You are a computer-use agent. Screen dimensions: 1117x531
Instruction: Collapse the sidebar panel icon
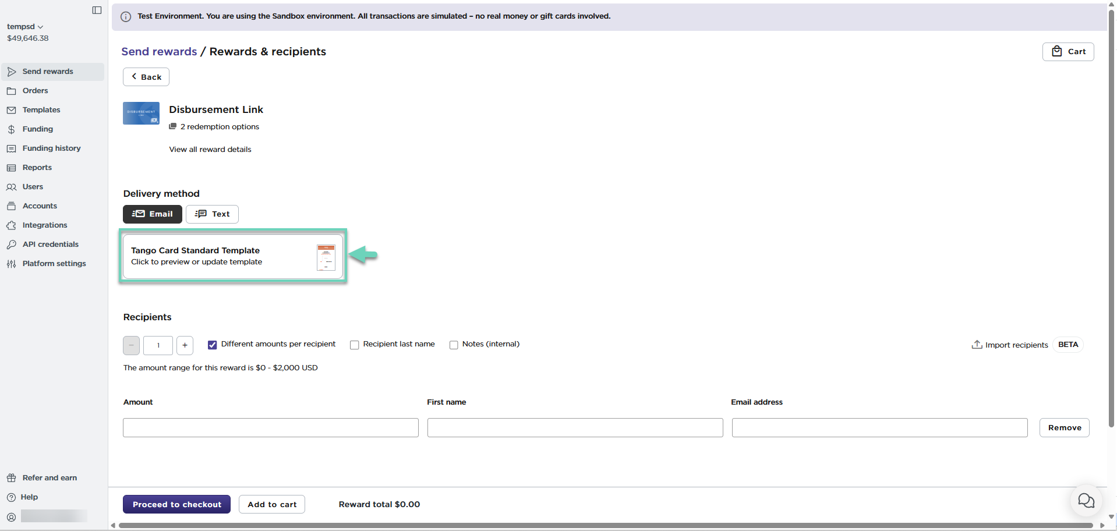[x=97, y=10]
